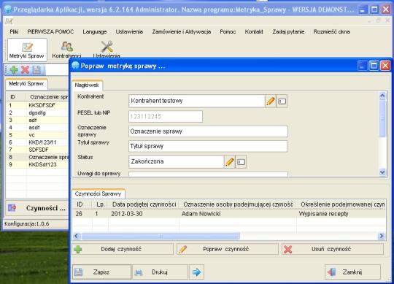Click the Czynności ... button in main window

[x=37, y=208]
